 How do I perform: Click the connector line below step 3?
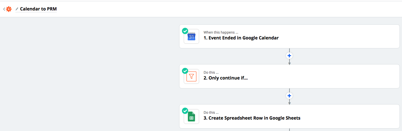[x=289, y=129]
